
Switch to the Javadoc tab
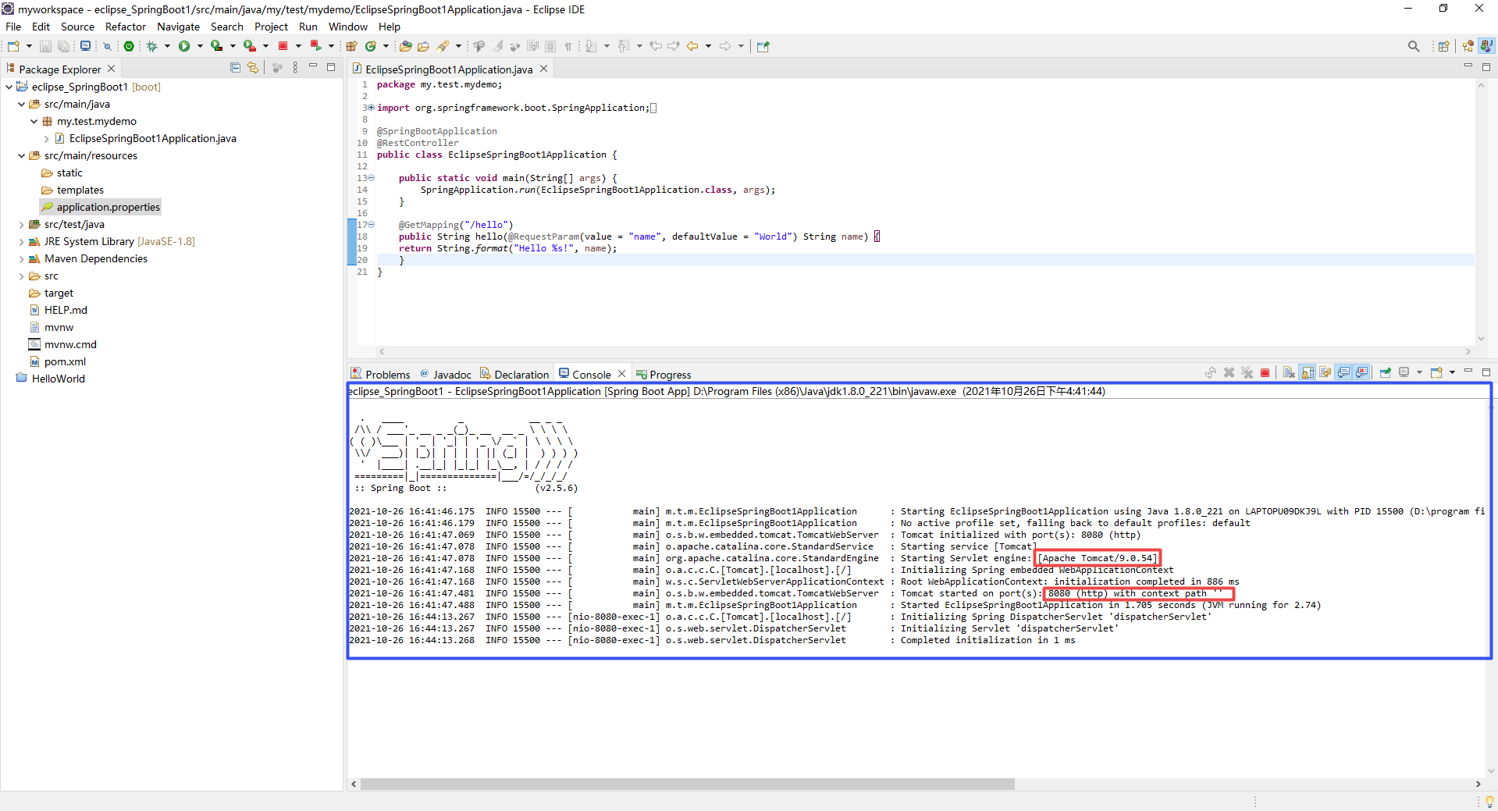click(446, 375)
